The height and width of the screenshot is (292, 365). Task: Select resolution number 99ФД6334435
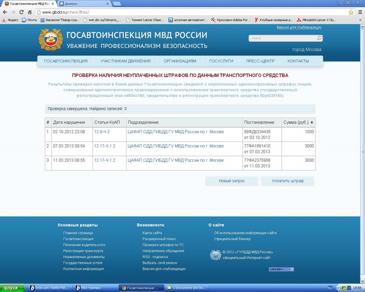click(x=257, y=132)
